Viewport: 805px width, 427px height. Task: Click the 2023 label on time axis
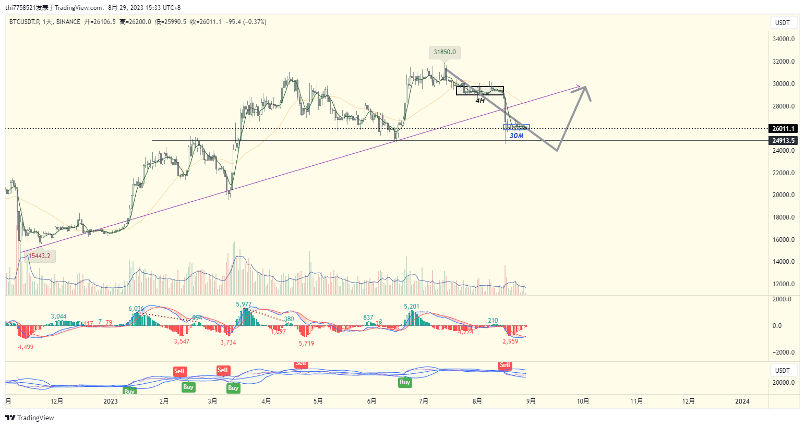[x=111, y=401]
